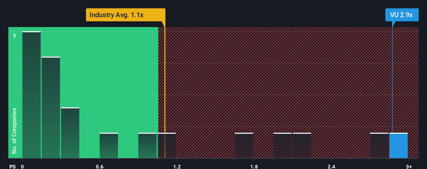Select the blue VU histogram bar
Viewport: 427px width, 169px height.
point(398,146)
